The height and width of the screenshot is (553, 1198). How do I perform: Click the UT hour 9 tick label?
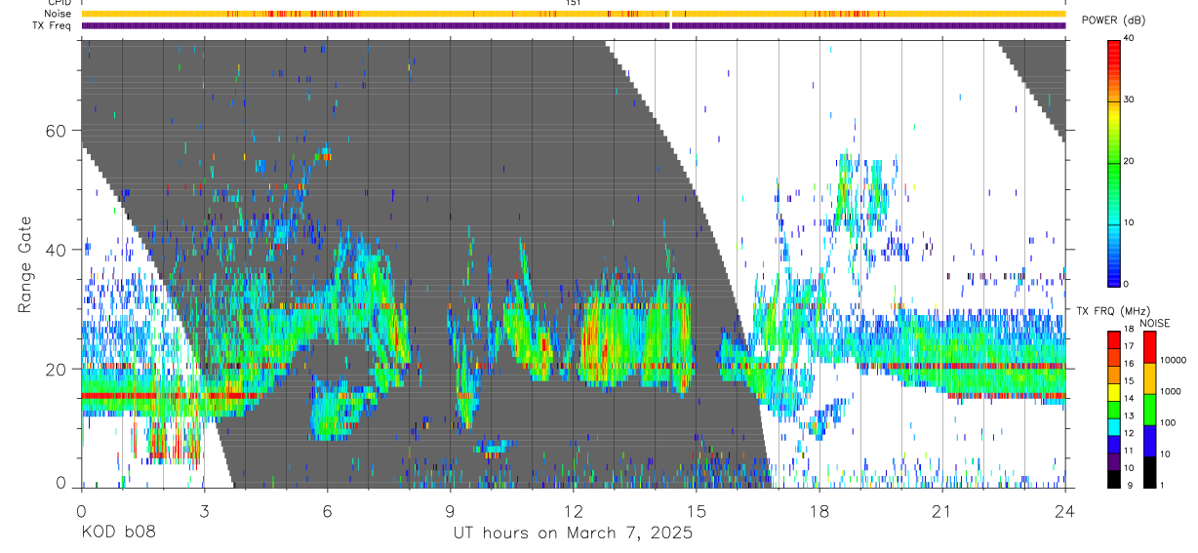450,509
